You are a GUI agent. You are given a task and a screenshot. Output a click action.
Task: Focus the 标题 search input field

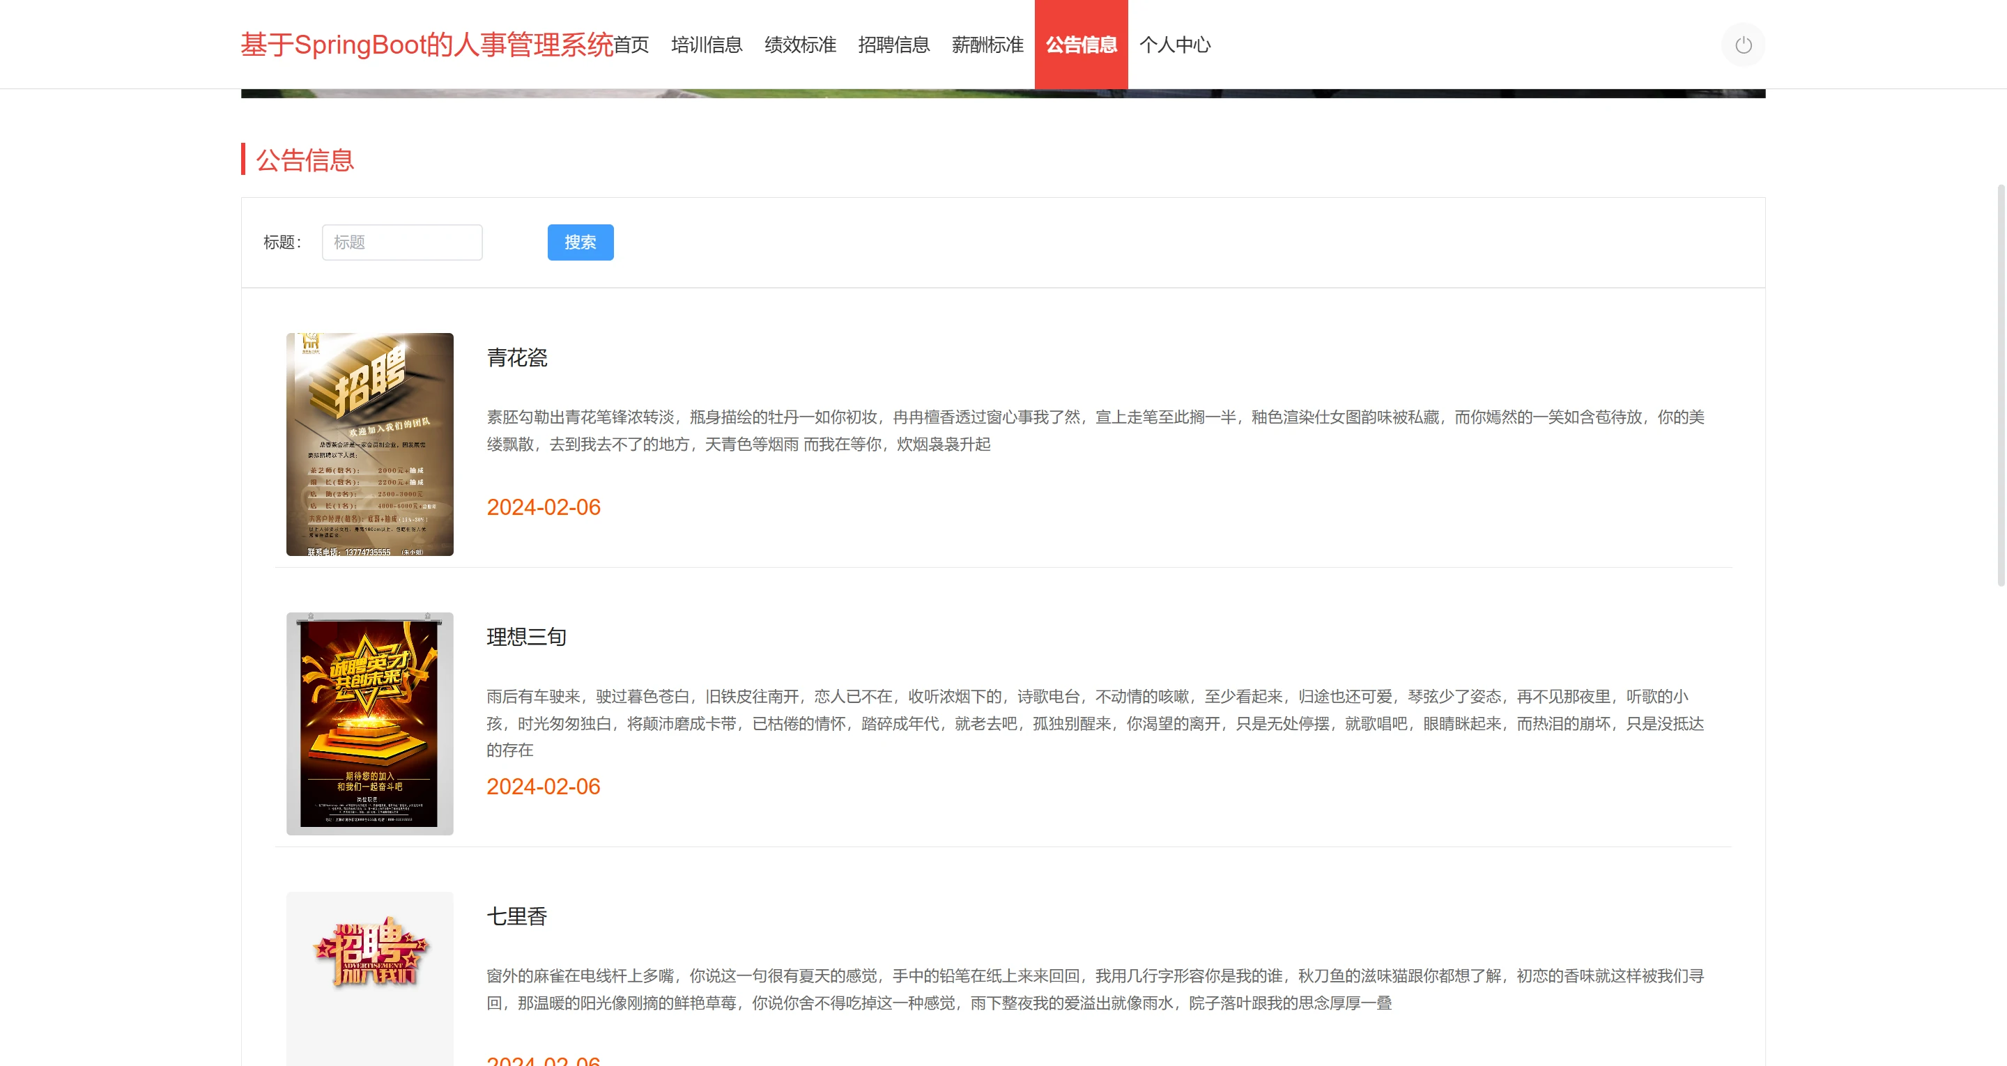coord(402,242)
